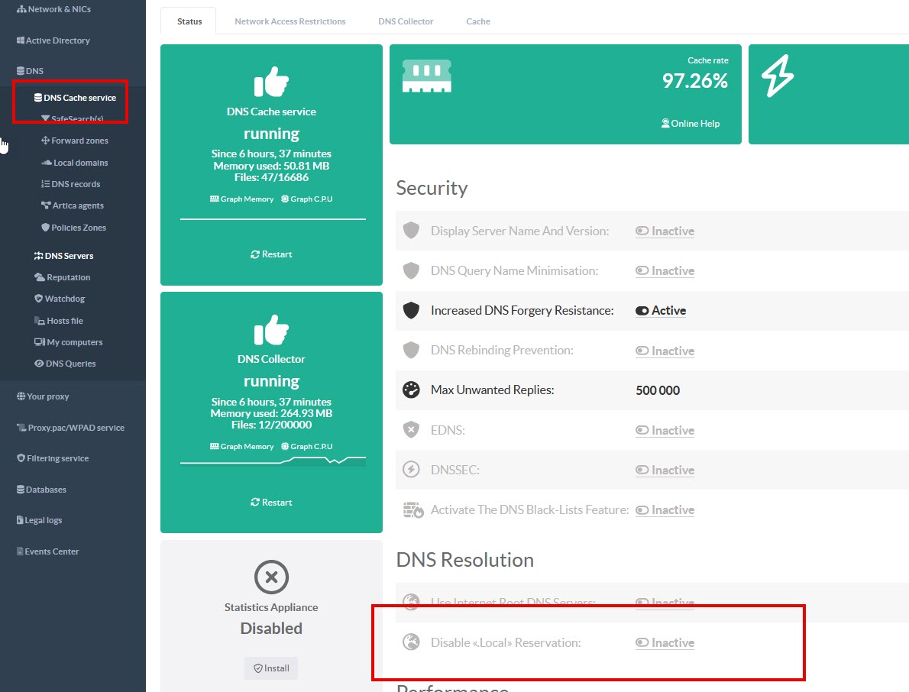Click the memory chip icon beside Cache rate
The image size is (909, 692).
[426, 76]
